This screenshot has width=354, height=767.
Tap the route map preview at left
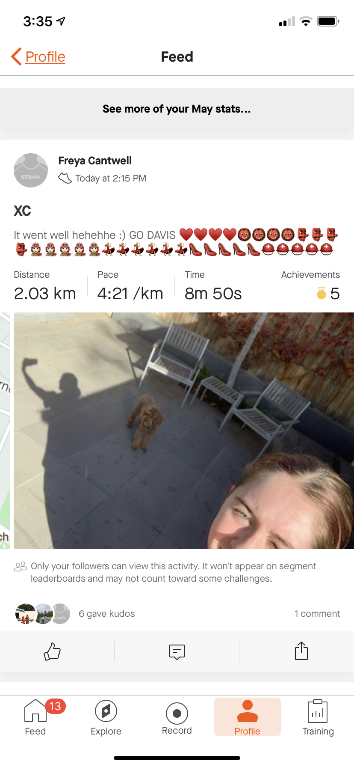pos(5,431)
